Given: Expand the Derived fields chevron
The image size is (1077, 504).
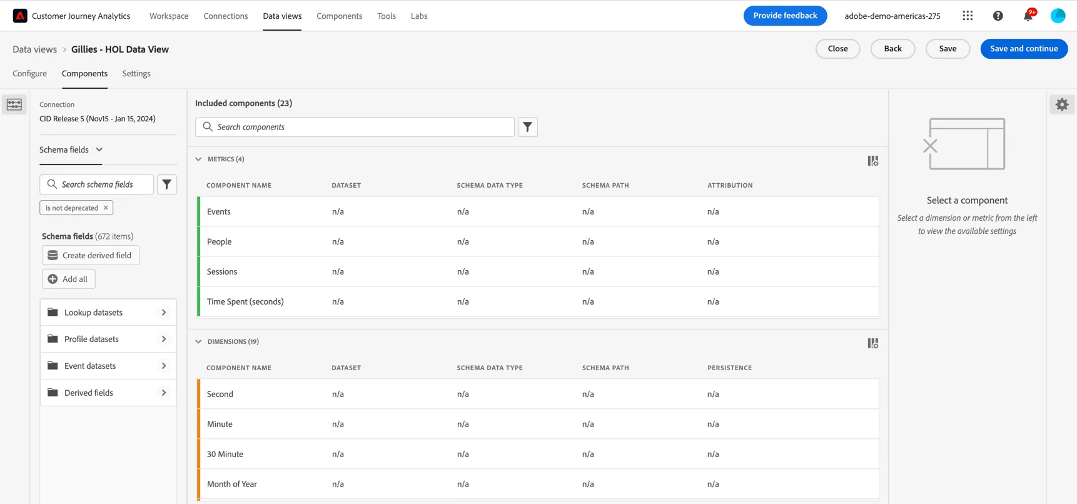Looking at the screenshot, I should tap(164, 393).
